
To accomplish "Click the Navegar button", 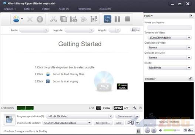I will point(103,123).
